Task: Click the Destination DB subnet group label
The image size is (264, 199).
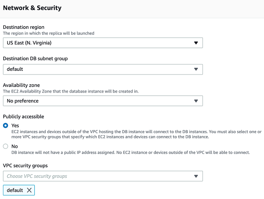Action: click(x=35, y=58)
